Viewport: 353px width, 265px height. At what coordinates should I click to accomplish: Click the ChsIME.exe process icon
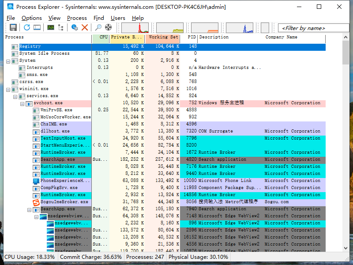pos(36,125)
